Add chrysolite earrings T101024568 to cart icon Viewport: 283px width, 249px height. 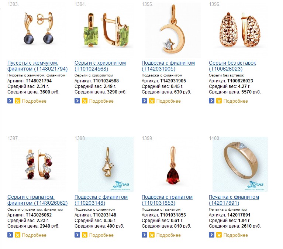[84, 100]
